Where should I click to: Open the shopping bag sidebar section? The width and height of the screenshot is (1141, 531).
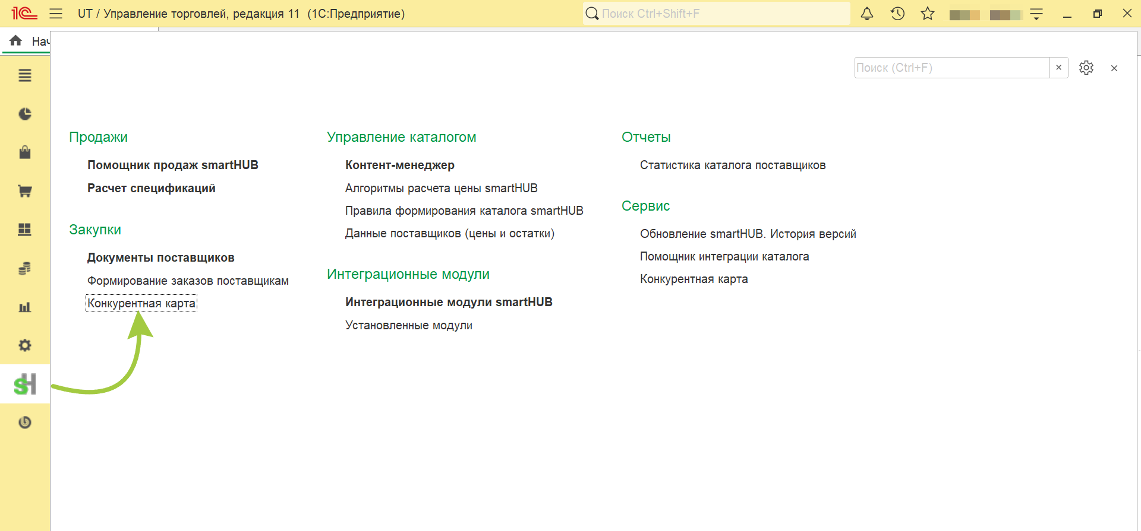pyautogui.click(x=25, y=152)
